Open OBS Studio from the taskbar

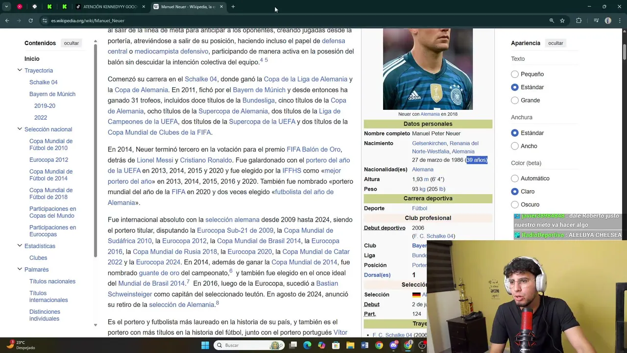pos(422,345)
